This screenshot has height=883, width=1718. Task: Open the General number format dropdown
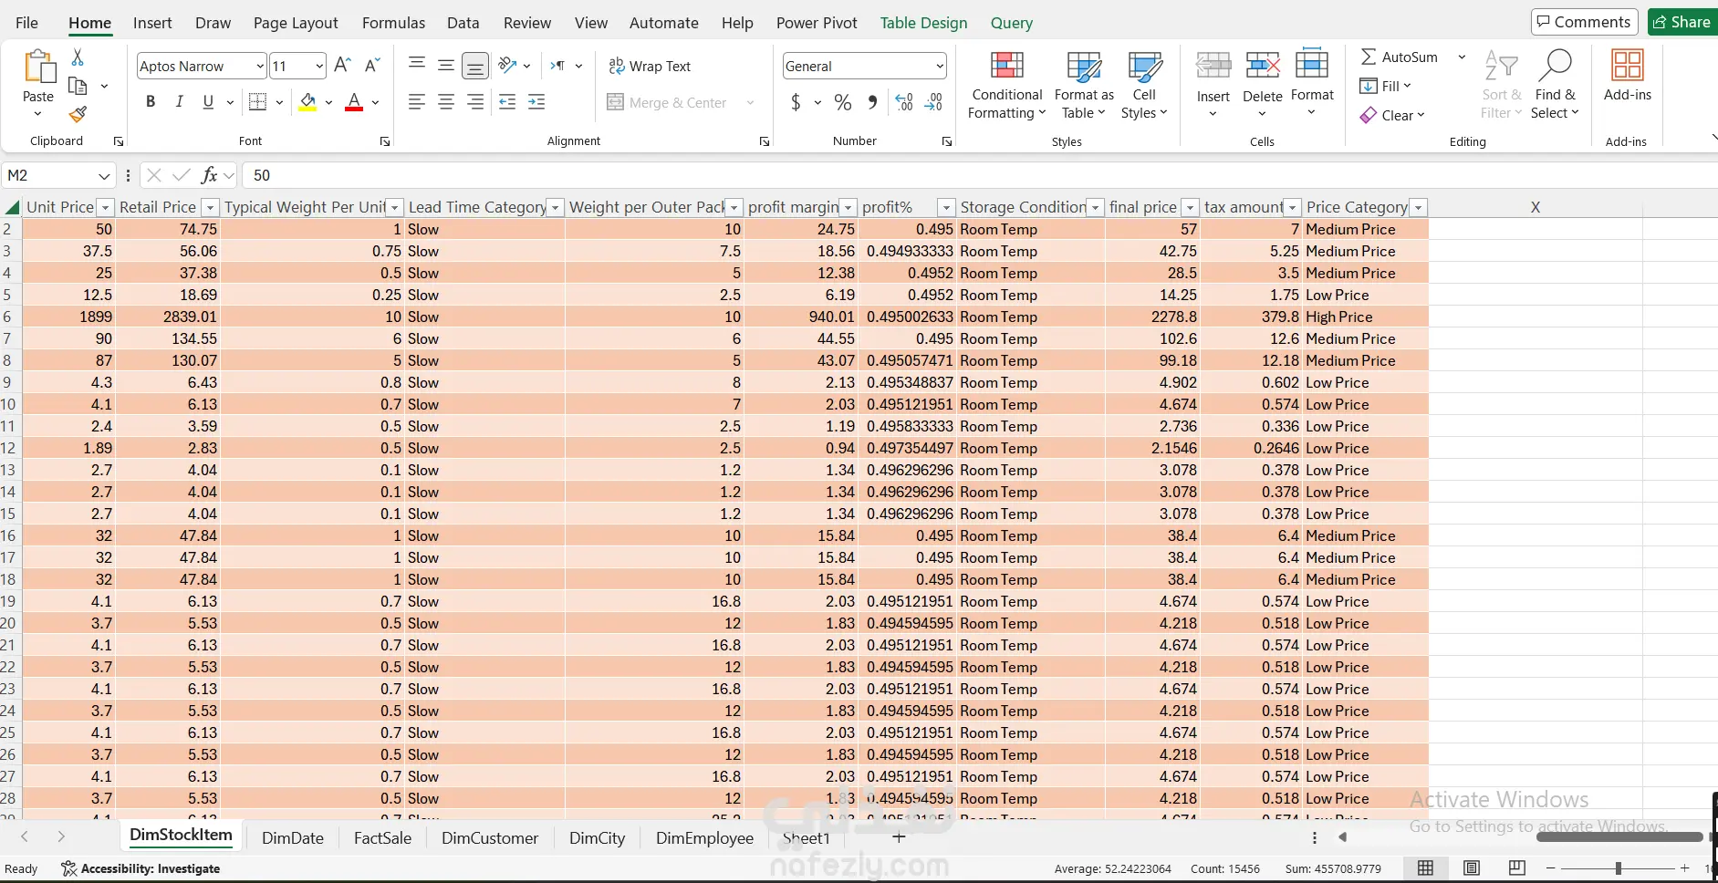940,66
